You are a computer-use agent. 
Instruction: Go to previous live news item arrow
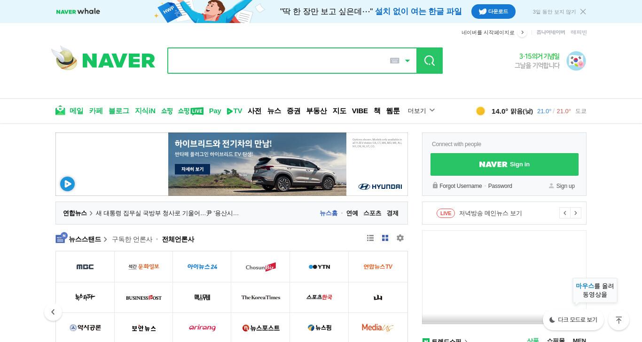pyautogui.click(x=565, y=213)
